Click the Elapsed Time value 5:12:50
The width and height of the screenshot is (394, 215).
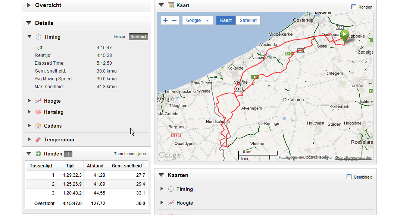point(104,63)
